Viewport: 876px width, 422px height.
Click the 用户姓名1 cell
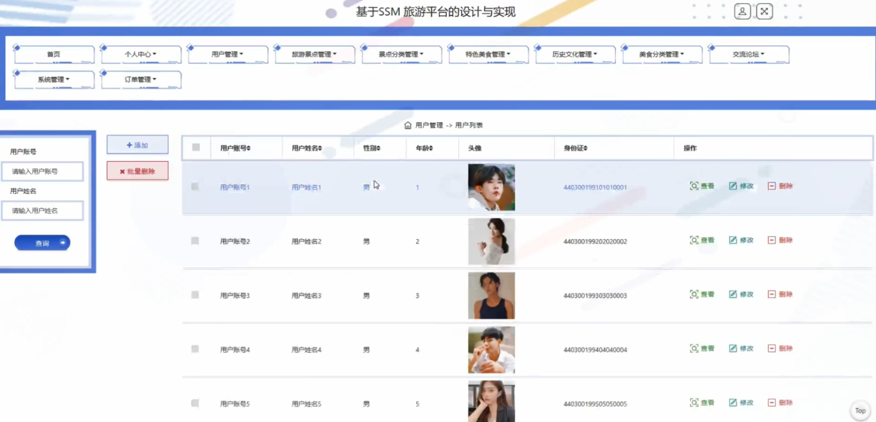pos(306,187)
